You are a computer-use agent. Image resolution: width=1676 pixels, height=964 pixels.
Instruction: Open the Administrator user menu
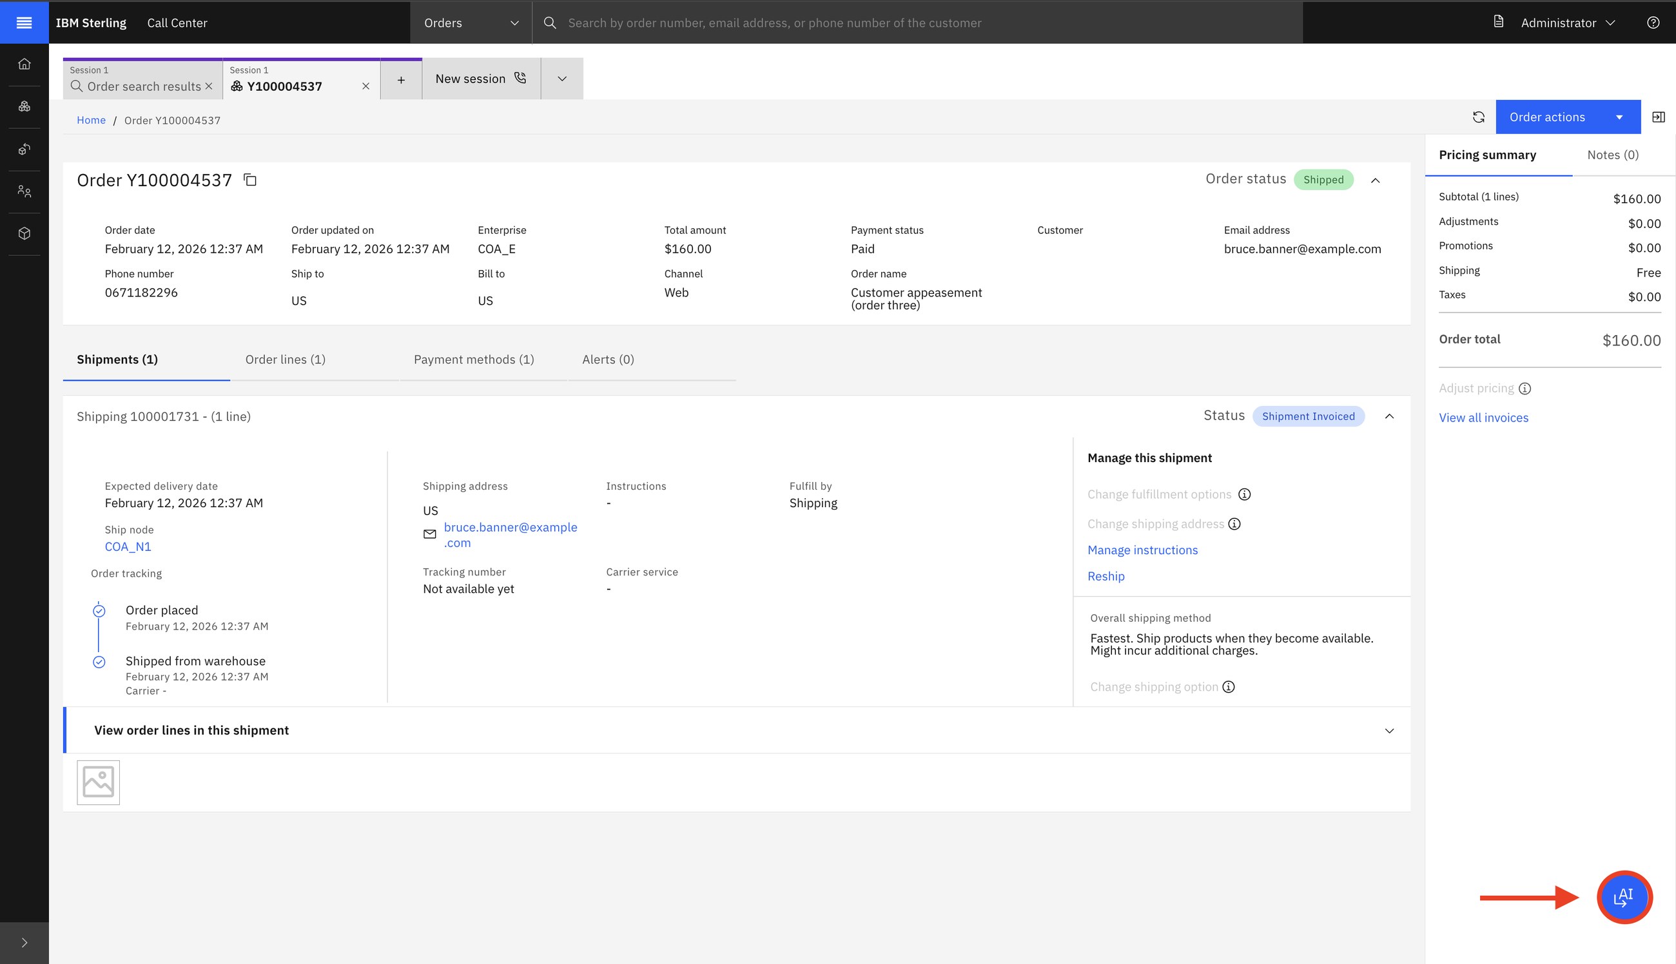(1568, 23)
